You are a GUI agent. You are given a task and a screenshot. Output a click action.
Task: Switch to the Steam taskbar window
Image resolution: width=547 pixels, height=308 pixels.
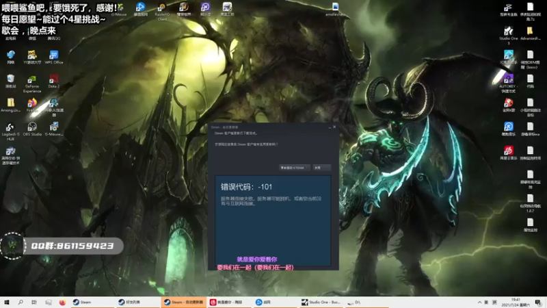[x=92, y=302]
